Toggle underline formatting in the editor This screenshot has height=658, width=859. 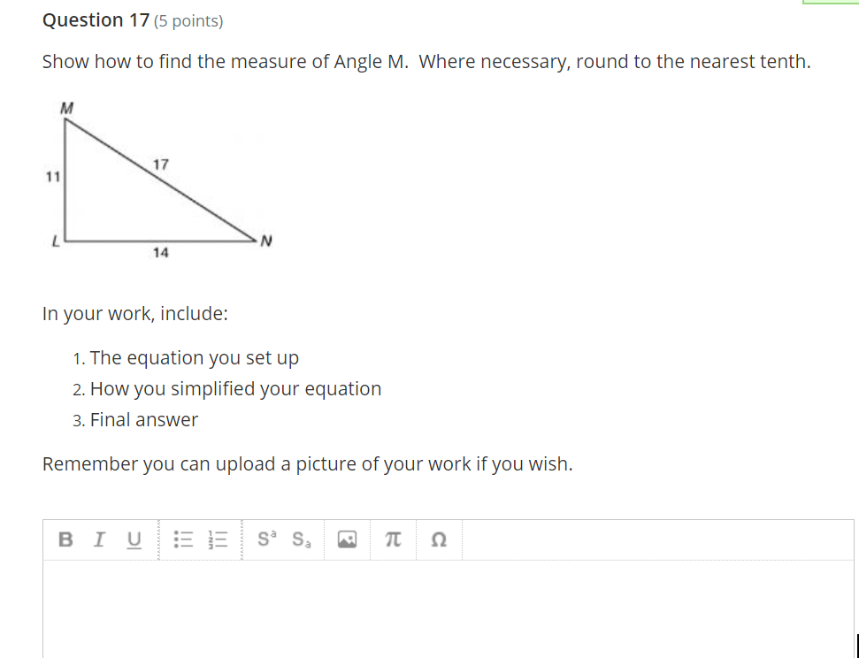click(x=134, y=539)
